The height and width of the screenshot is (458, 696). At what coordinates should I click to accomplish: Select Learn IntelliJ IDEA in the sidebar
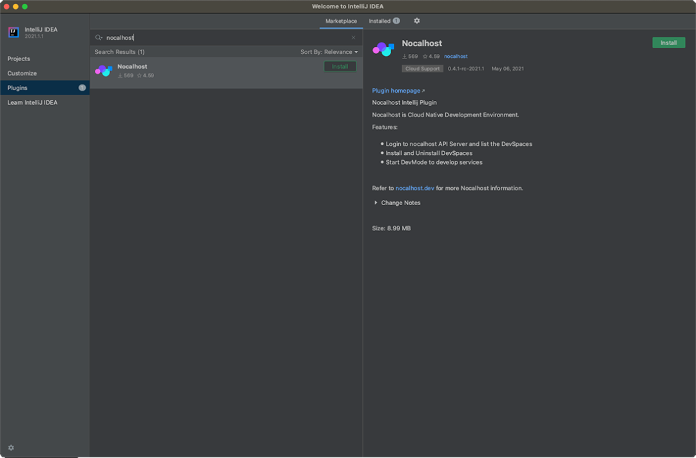[x=32, y=102]
